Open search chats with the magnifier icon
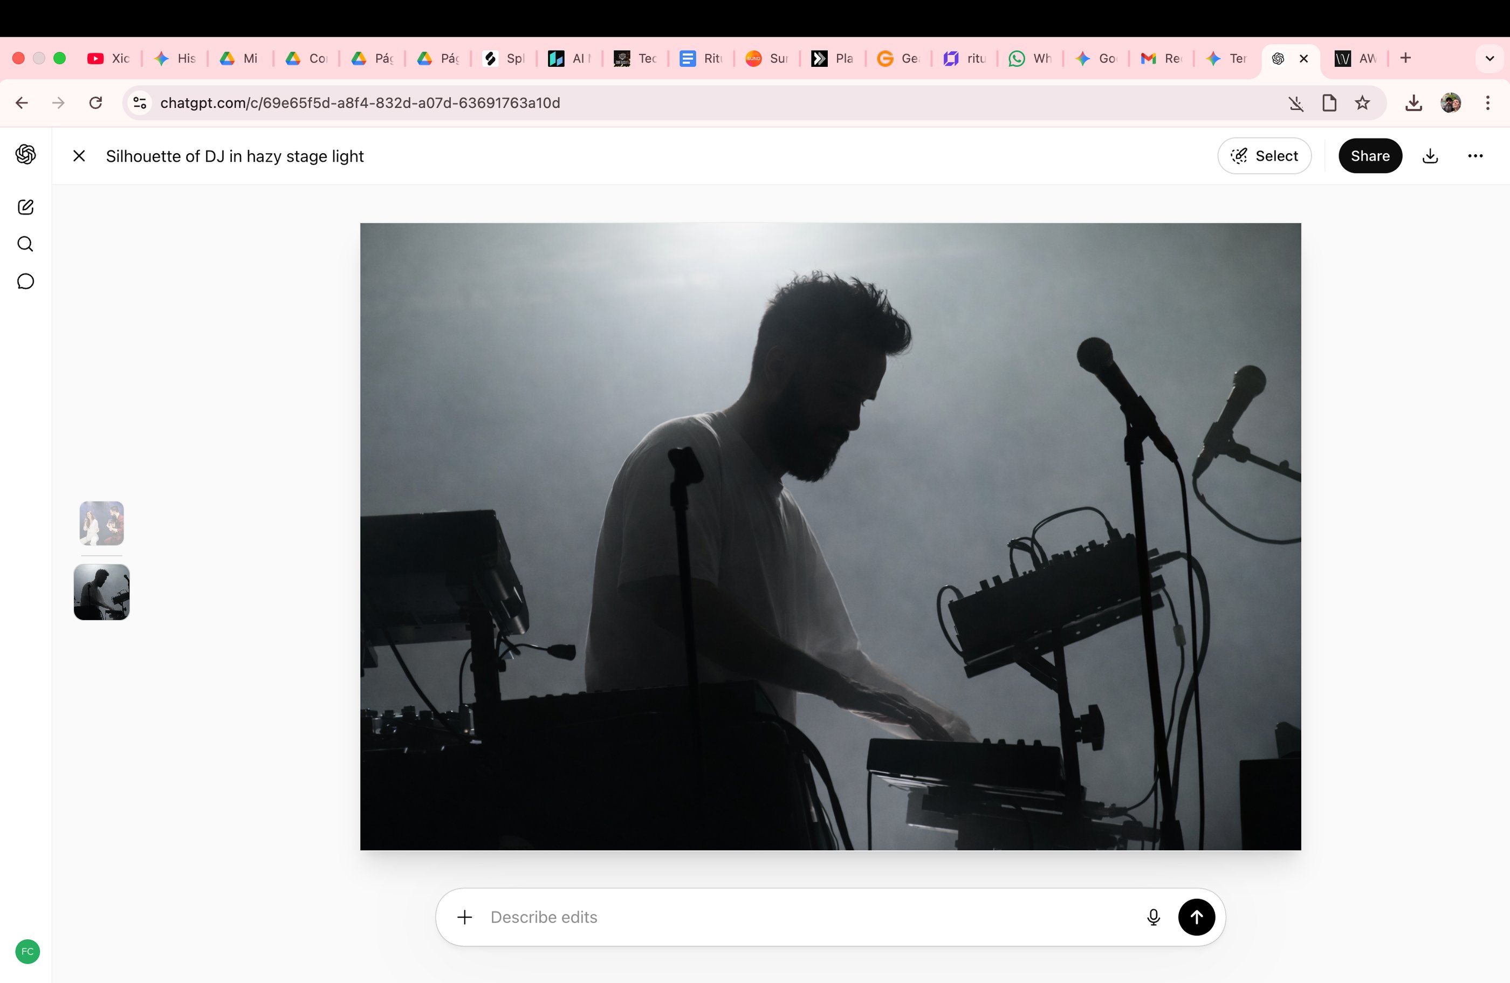 pos(25,244)
